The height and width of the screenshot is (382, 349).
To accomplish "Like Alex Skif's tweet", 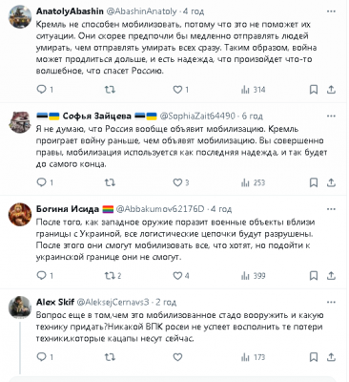I will tap(177, 357).
